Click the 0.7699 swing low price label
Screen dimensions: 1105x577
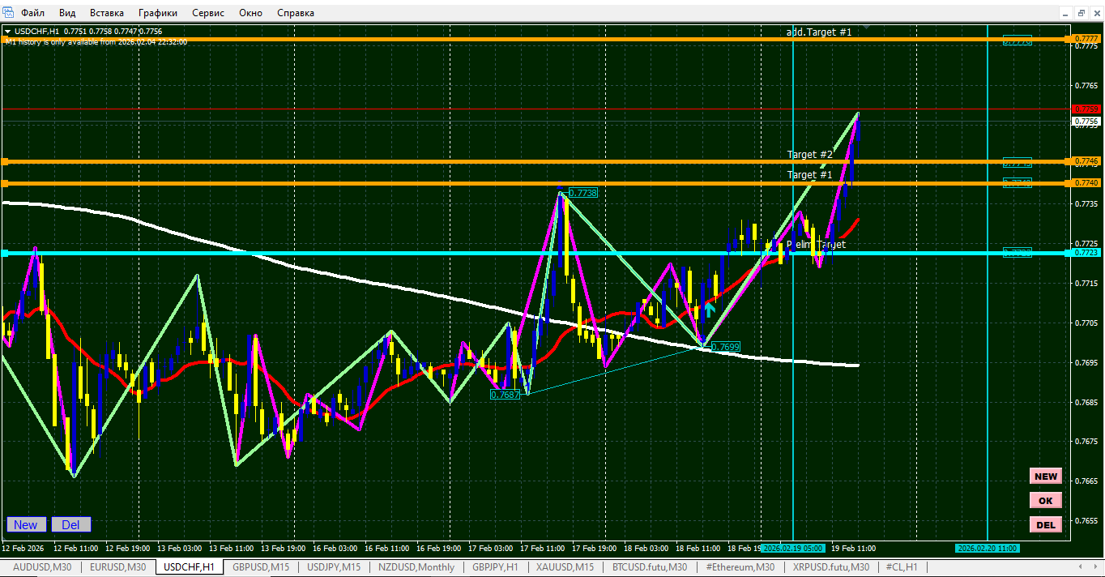point(724,346)
